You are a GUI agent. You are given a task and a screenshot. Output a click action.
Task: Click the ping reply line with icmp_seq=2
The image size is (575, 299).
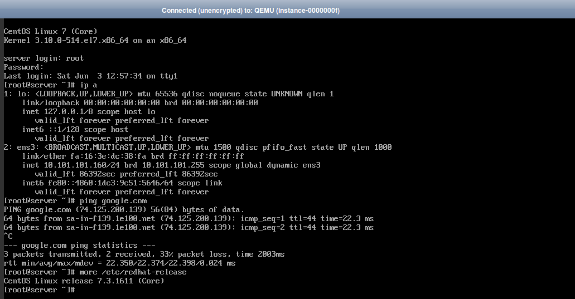tap(189, 228)
